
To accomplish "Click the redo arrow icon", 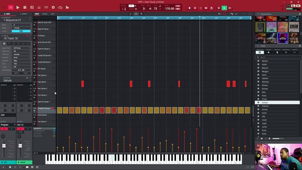I will coord(236,14).
